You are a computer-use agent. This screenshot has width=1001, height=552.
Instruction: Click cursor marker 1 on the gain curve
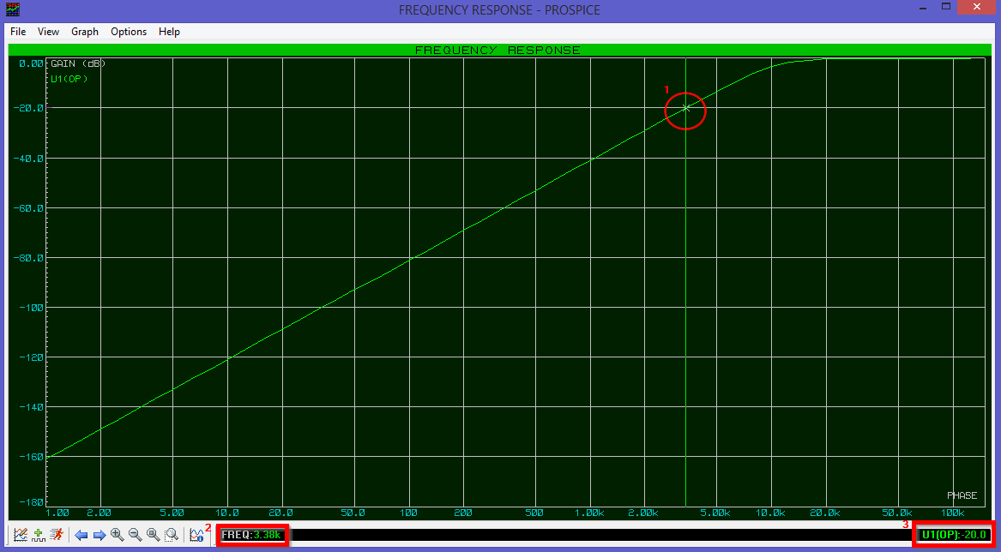pyautogui.click(x=685, y=109)
